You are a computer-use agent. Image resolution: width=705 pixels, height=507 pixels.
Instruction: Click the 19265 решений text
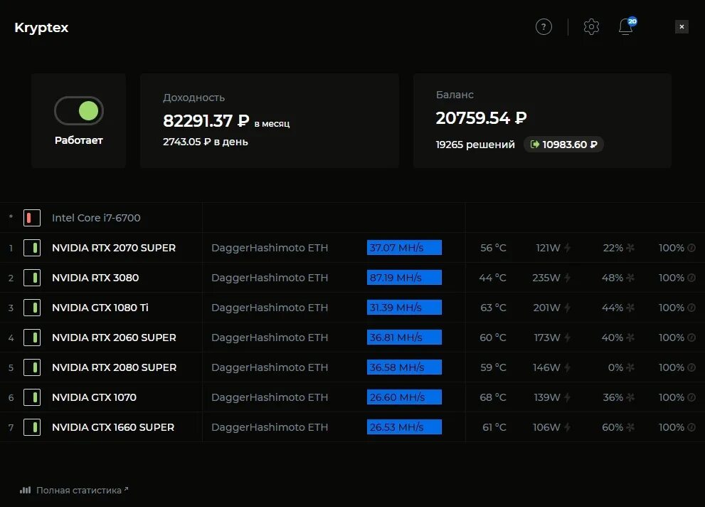(475, 145)
